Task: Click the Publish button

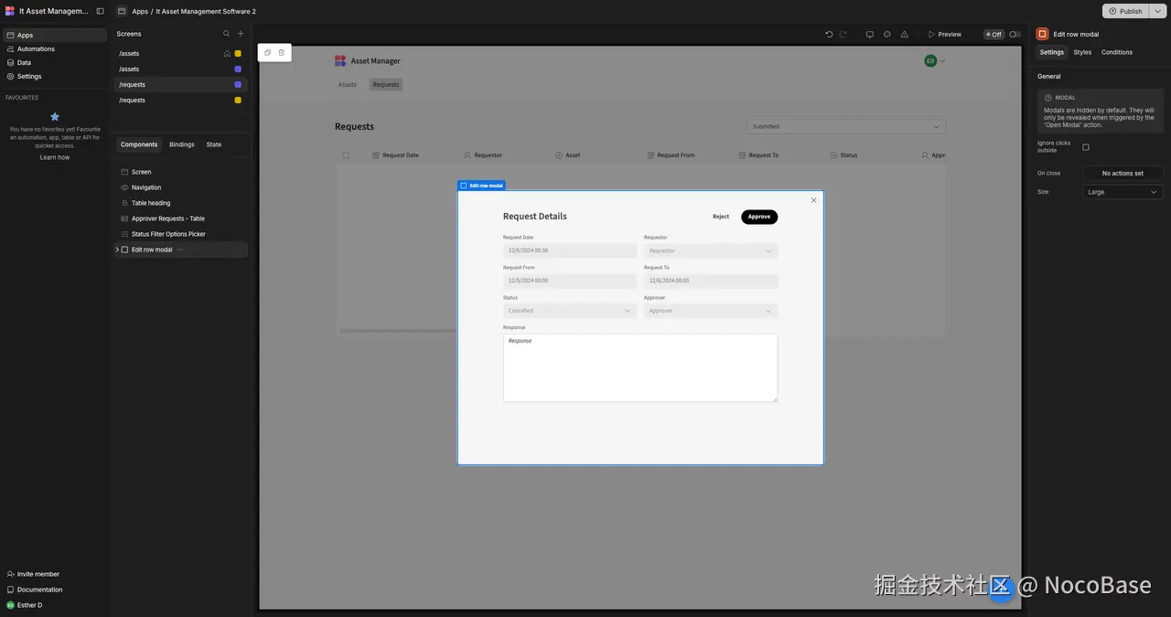Action: (1126, 11)
